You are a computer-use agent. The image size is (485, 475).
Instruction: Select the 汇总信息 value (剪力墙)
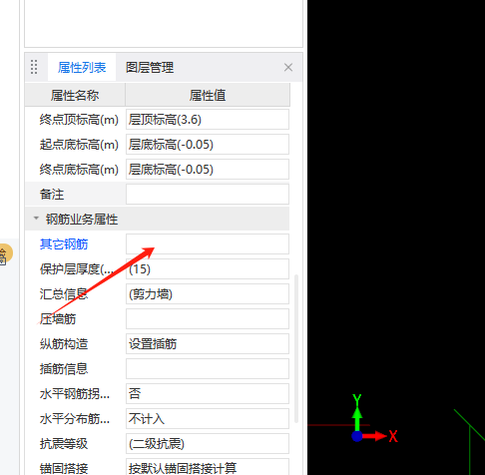pos(208,294)
